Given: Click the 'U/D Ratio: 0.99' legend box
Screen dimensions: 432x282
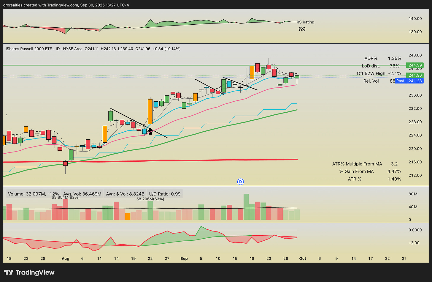Looking at the screenshot, I should tap(165, 194).
